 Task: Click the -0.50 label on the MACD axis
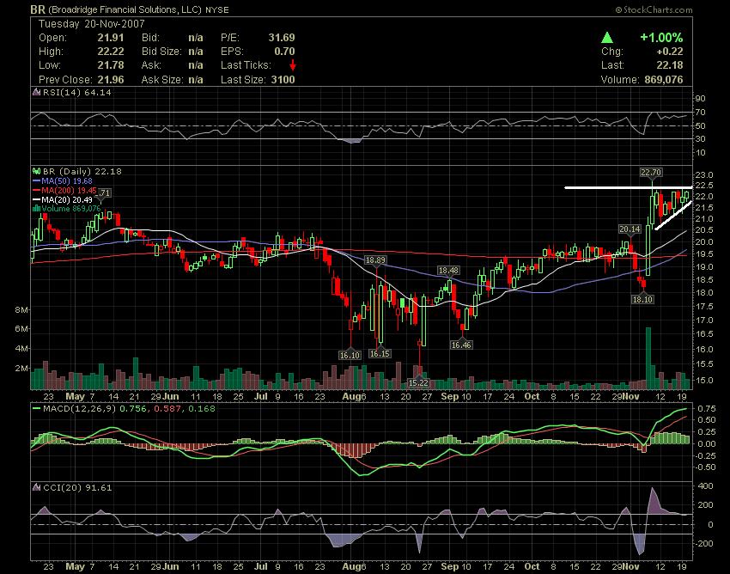pos(706,467)
